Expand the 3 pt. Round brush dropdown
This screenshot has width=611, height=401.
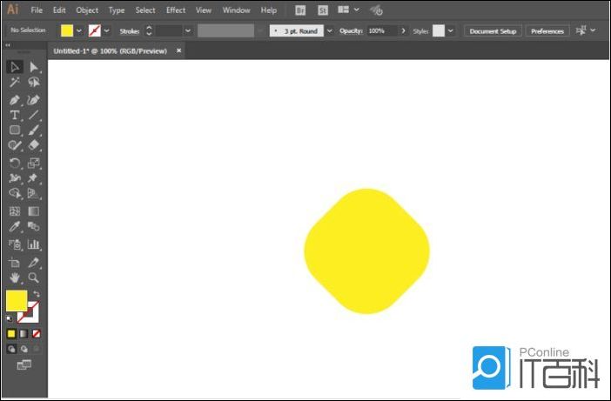click(328, 30)
